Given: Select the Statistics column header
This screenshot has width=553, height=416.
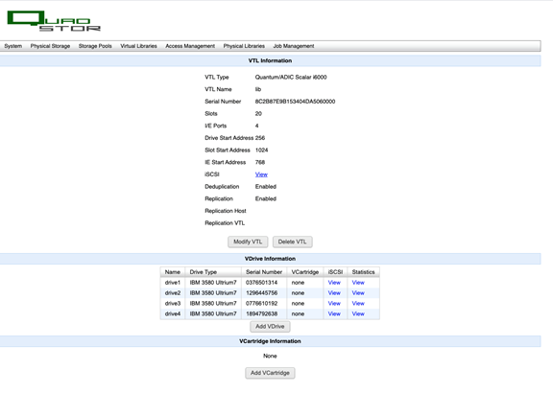Looking at the screenshot, I should click(364, 272).
